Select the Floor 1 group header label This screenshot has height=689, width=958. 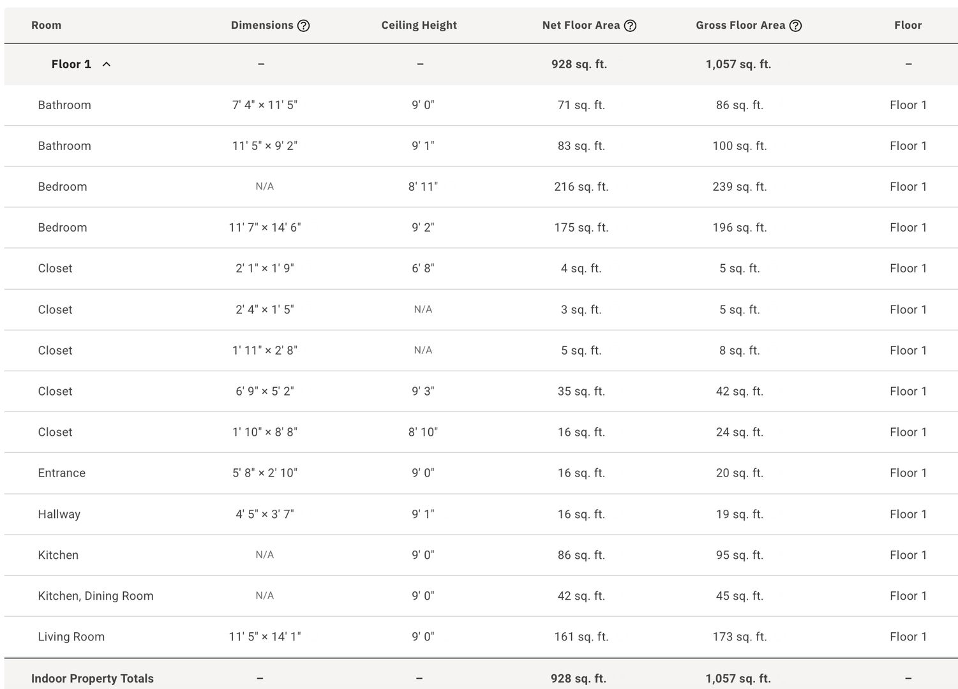point(71,64)
